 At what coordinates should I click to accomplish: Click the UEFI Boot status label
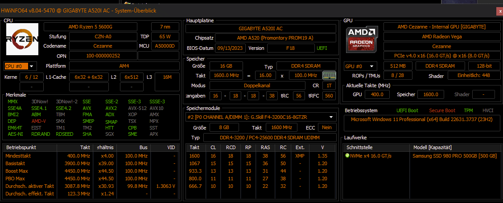point(407,110)
